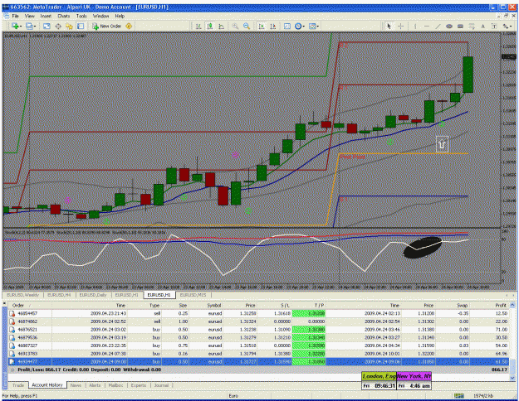Open the Arrows symbols tool icon
Image resolution: width=519 pixels, height=401 pixels.
(505, 26)
